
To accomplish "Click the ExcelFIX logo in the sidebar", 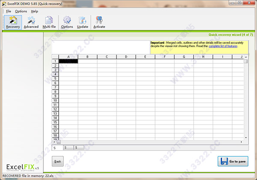I will [x=23, y=168].
